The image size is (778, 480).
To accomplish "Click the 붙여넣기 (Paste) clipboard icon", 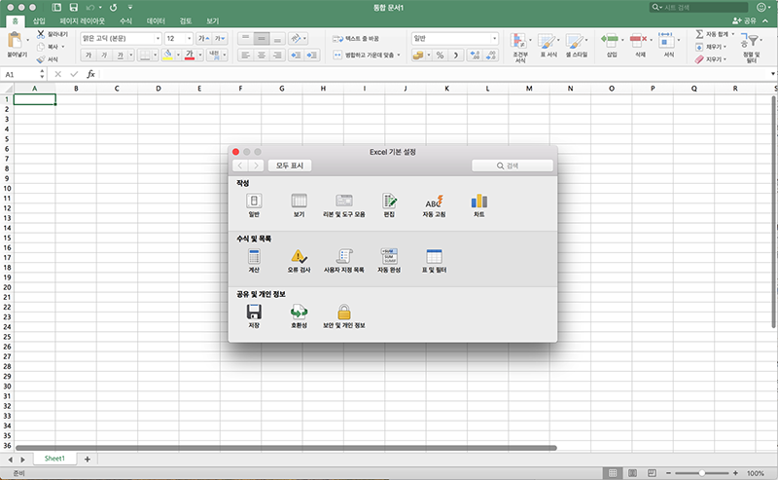I will [x=15, y=41].
